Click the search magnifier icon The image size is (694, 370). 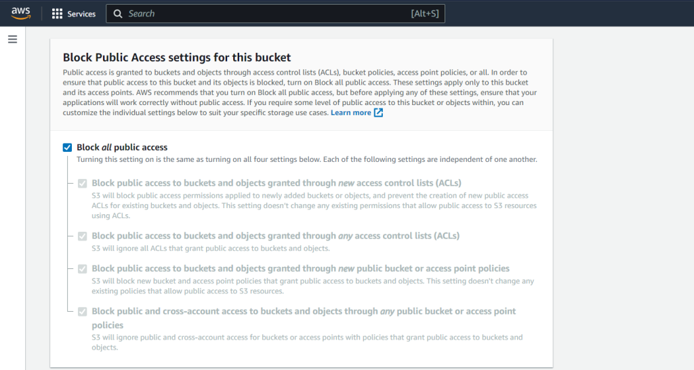118,14
